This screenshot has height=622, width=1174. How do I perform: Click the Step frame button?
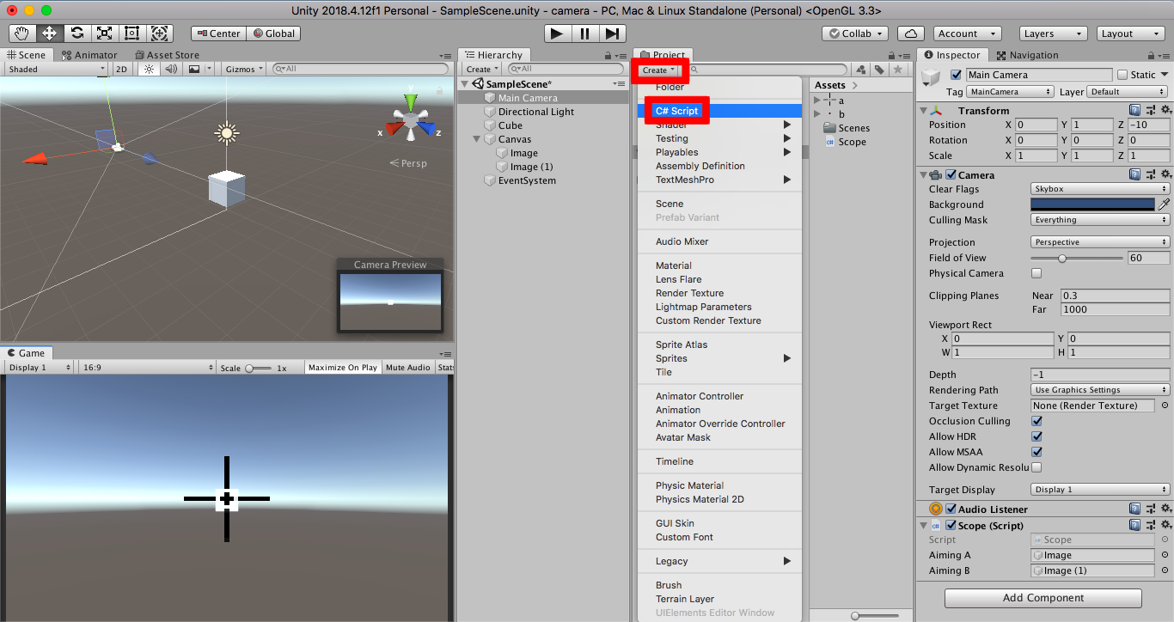tap(611, 34)
